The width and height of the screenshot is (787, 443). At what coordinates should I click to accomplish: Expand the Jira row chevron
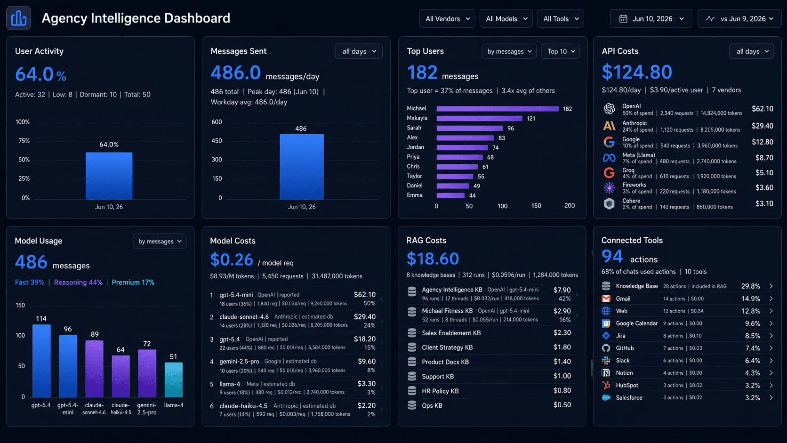pyautogui.click(x=771, y=336)
